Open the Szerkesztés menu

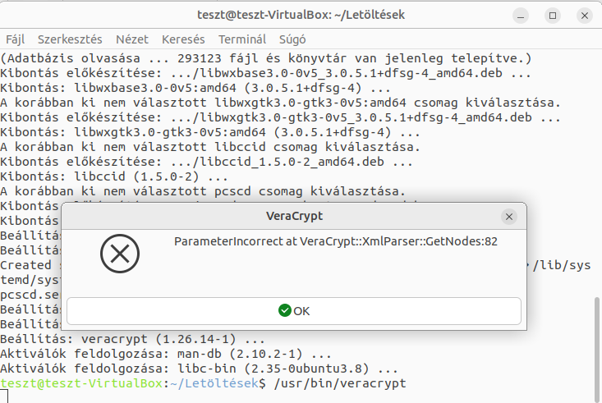70,39
